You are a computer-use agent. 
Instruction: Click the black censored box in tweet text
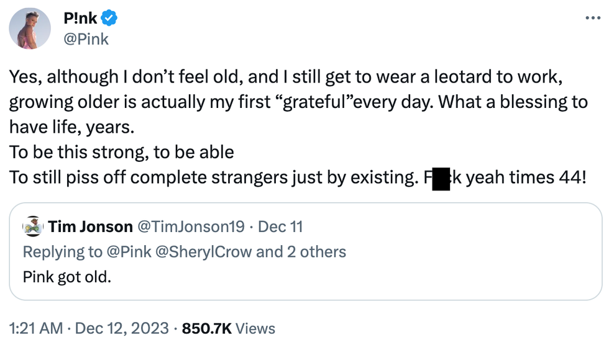(441, 178)
